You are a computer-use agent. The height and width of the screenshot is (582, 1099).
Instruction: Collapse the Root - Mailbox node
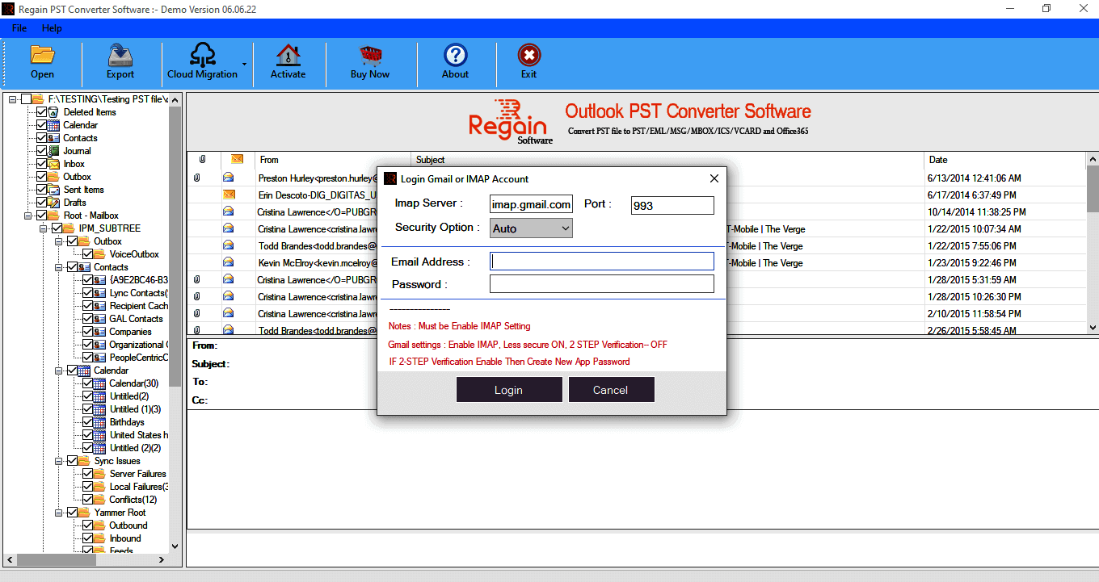click(28, 216)
